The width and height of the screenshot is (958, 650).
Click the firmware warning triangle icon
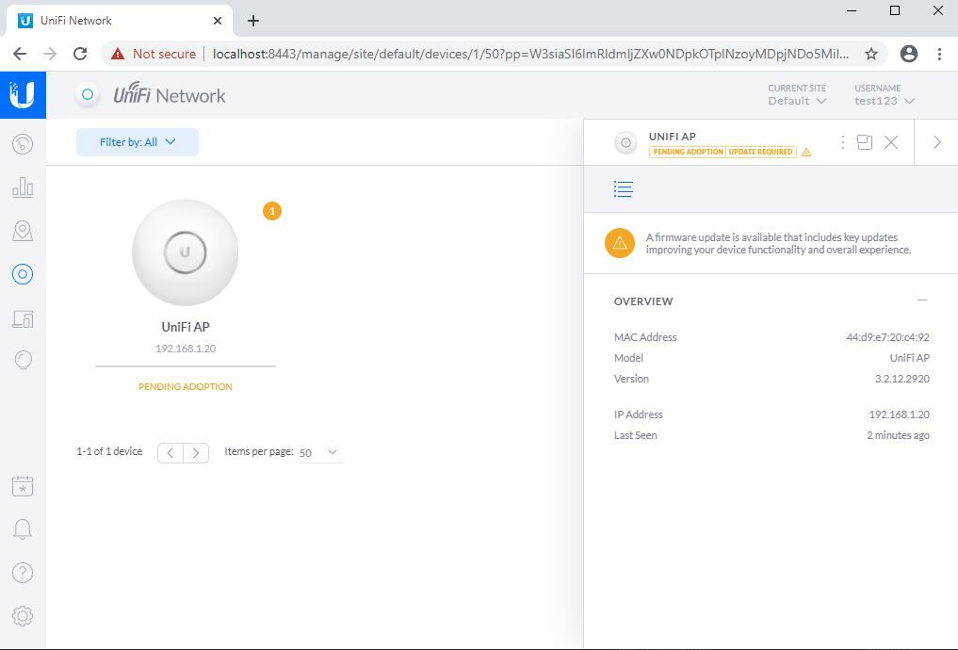point(620,243)
